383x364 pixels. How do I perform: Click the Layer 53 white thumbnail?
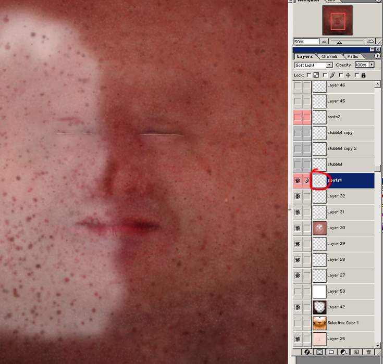(x=319, y=292)
